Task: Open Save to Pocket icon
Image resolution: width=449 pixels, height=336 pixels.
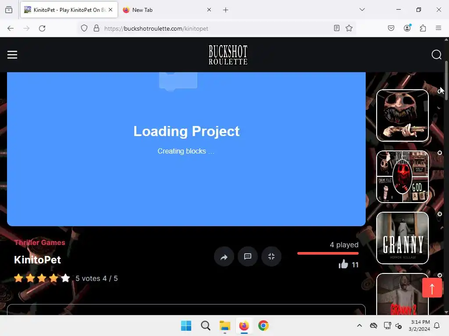Action: 391,28
